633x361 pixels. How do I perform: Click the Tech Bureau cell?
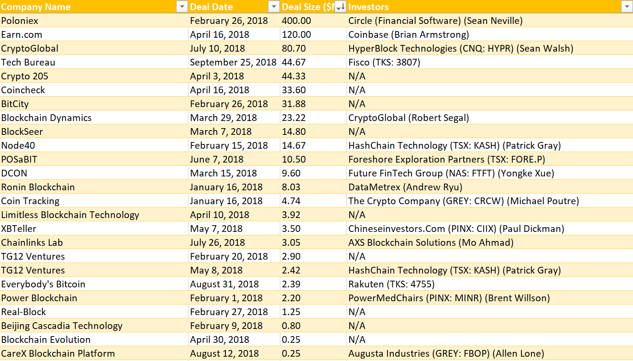[x=94, y=62]
